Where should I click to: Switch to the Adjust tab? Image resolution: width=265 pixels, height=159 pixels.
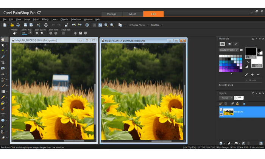click(132, 14)
